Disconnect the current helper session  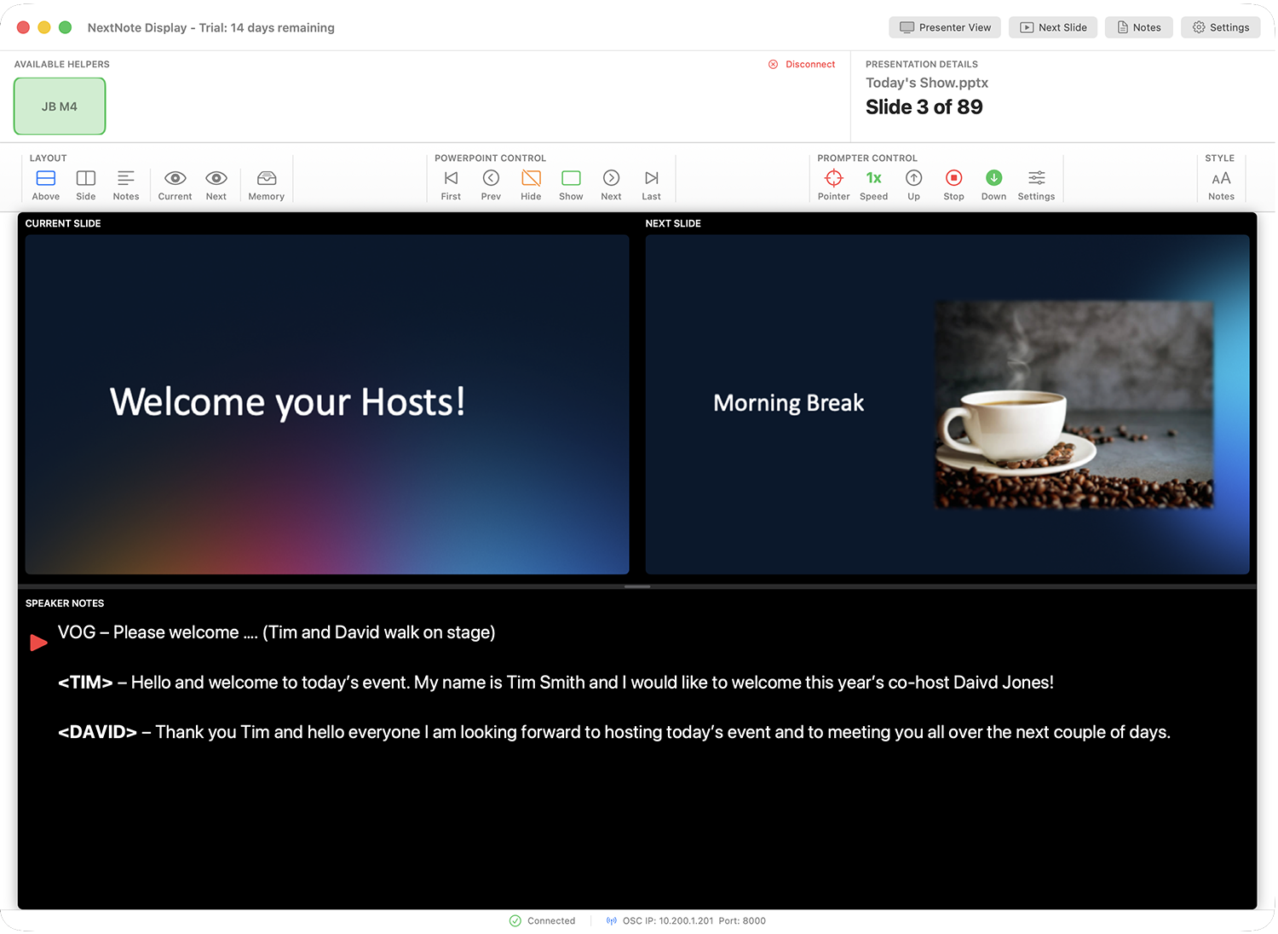(x=802, y=64)
